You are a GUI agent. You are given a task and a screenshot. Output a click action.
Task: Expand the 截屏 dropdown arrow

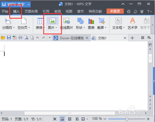(105, 28)
